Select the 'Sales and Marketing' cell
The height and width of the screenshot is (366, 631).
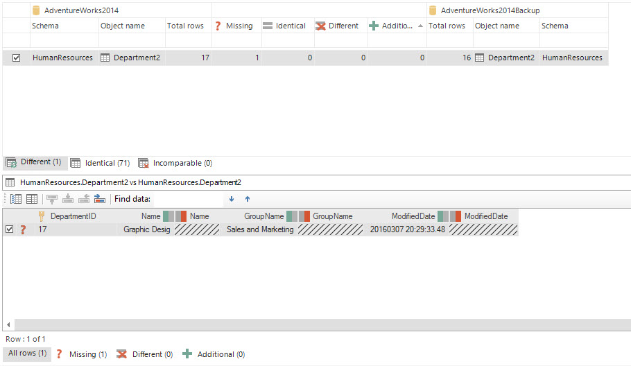click(x=260, y=229)
